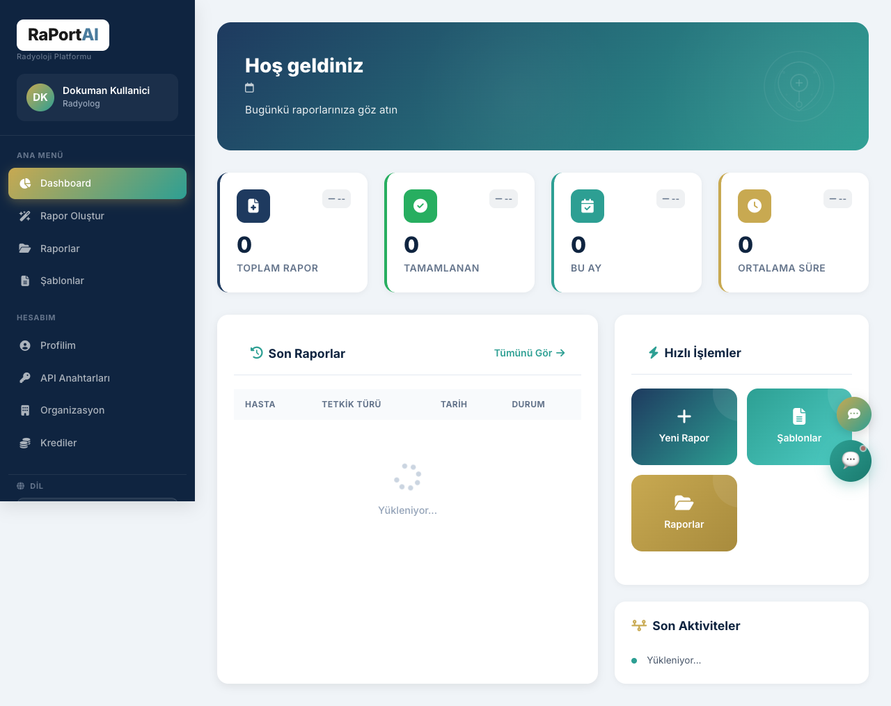
Task: Click the Tümünü Gör link
Action: pyautogui.click(x=529, y=353)
